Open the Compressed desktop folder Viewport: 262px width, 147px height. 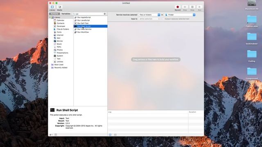252,73
